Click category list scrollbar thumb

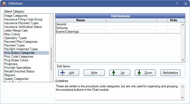coord(51,59)
